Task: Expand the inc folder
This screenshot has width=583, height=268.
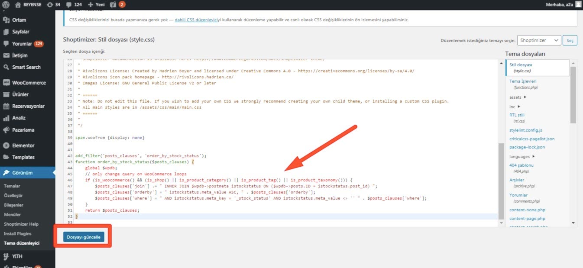Action: tap(515, 107)
